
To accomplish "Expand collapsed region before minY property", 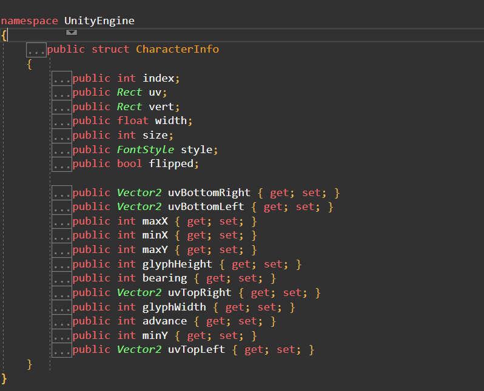I will [62, 335].
